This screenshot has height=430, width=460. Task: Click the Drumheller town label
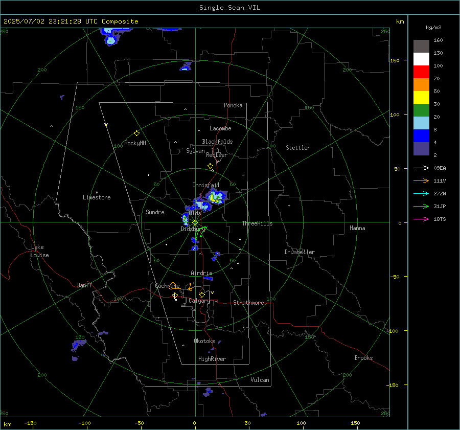point(300,252)
